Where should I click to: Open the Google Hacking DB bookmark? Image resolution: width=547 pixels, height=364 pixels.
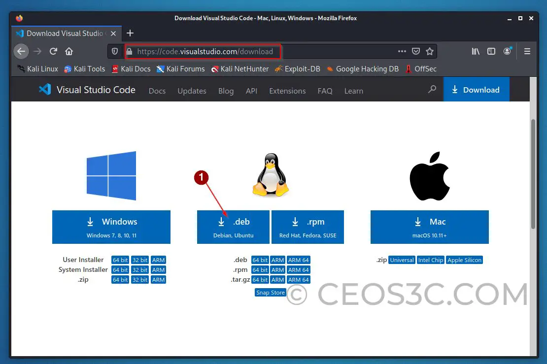(x=363, y=68)
